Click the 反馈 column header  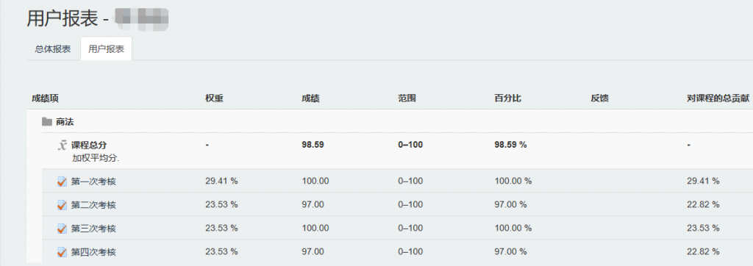click(600, 98)
